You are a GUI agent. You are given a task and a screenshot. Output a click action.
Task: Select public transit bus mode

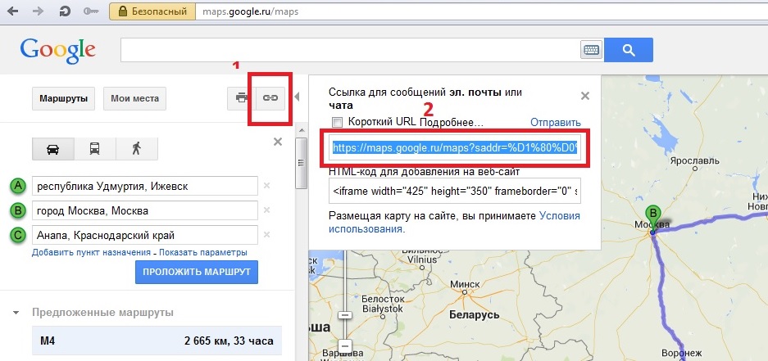(95, 149)
